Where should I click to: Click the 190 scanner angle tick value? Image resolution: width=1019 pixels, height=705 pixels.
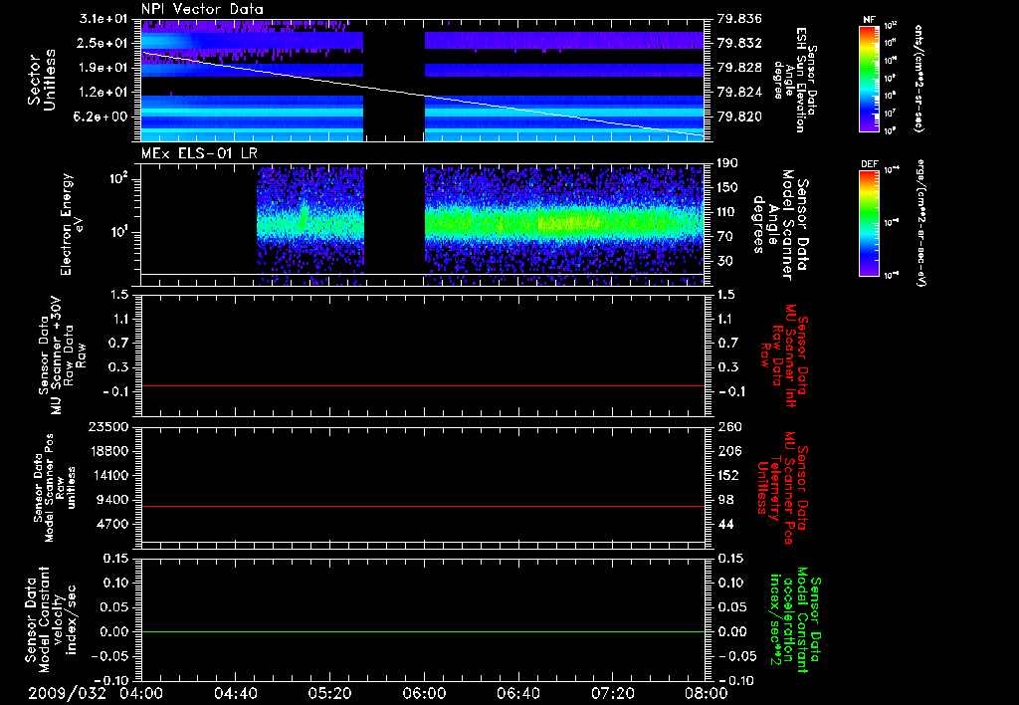(x=727, y=163)
